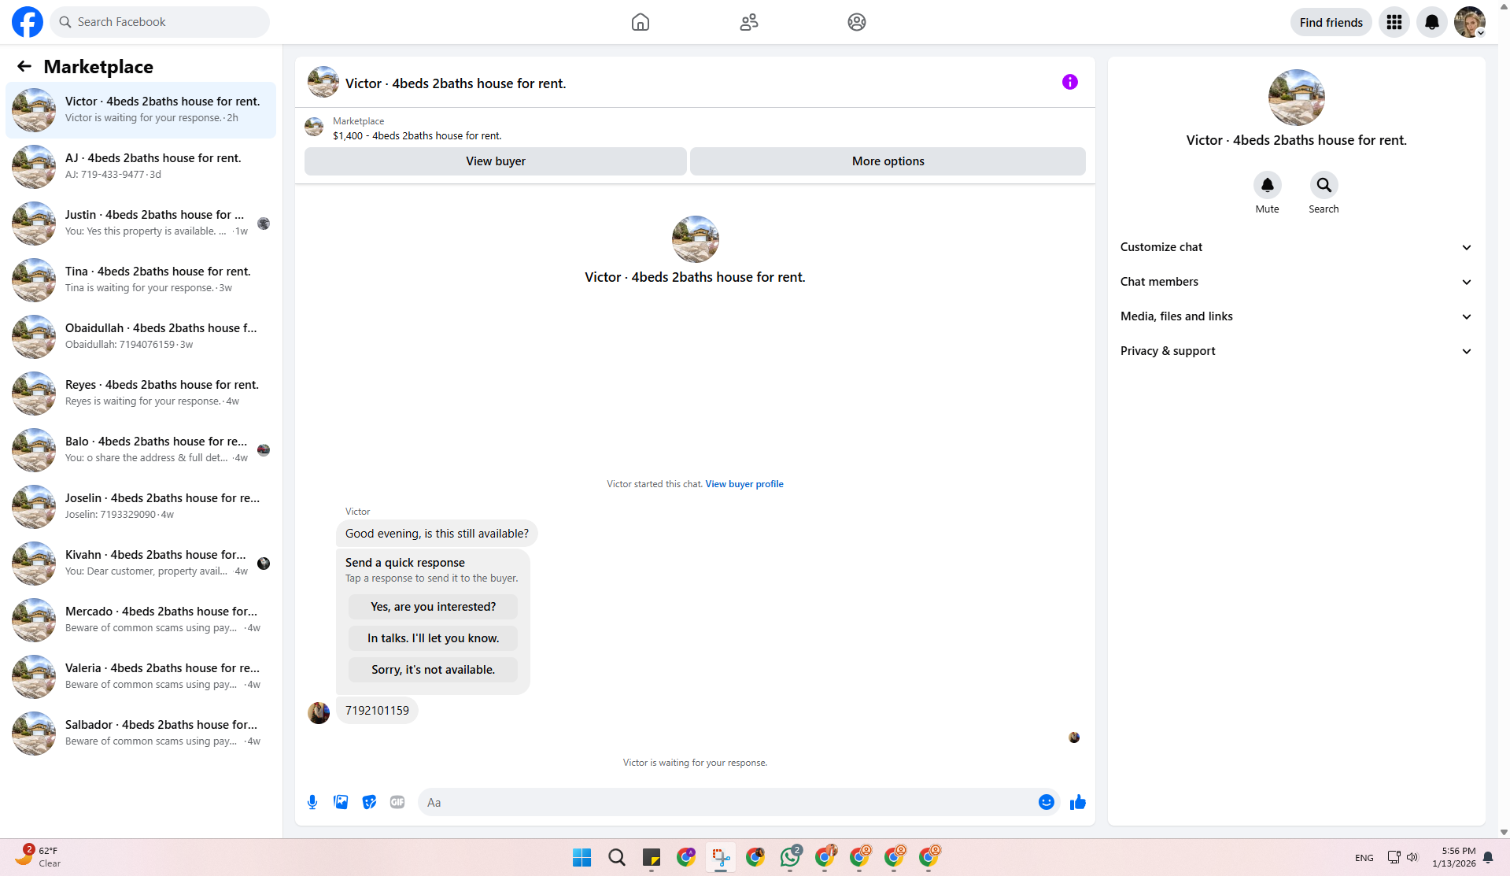Click the message '7192101159' from Victor

click(377, 711)
